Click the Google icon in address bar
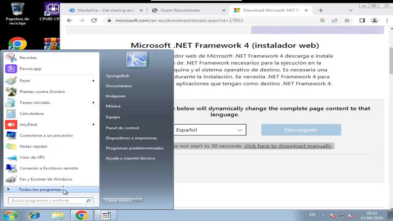 [x=322, y=21]
